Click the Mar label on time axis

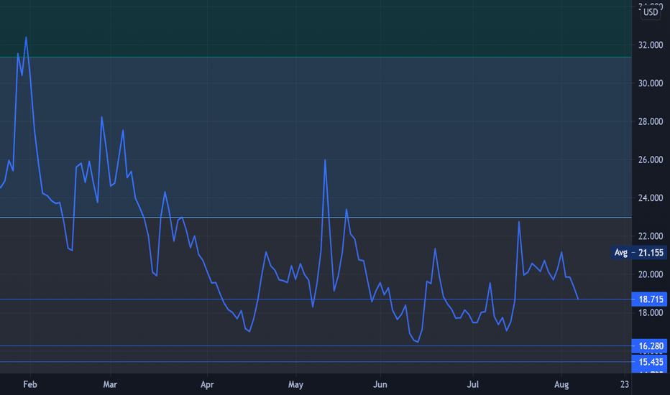pyautogui.click(x=110, y=384)
